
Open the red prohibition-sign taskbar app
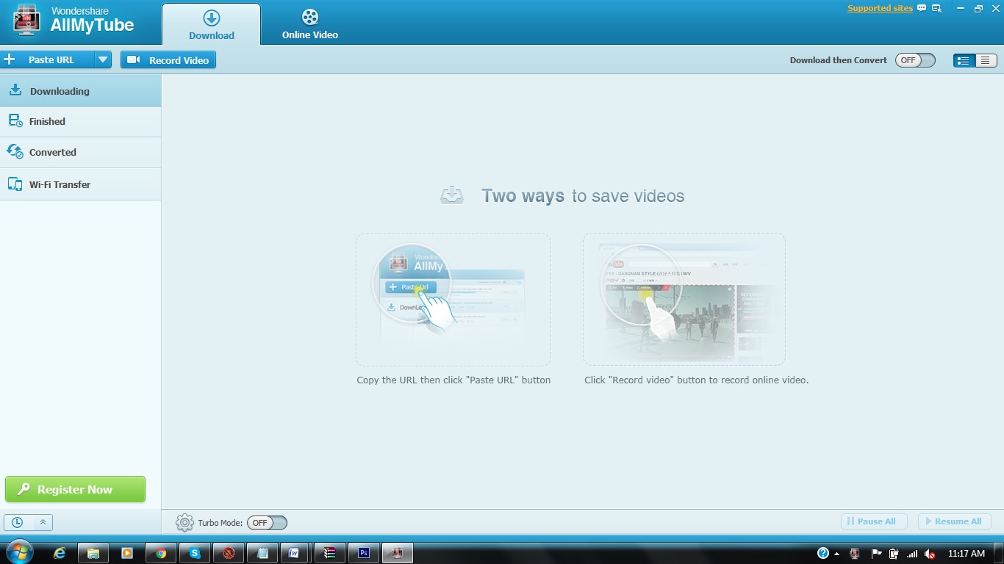[x=229, y=553]
